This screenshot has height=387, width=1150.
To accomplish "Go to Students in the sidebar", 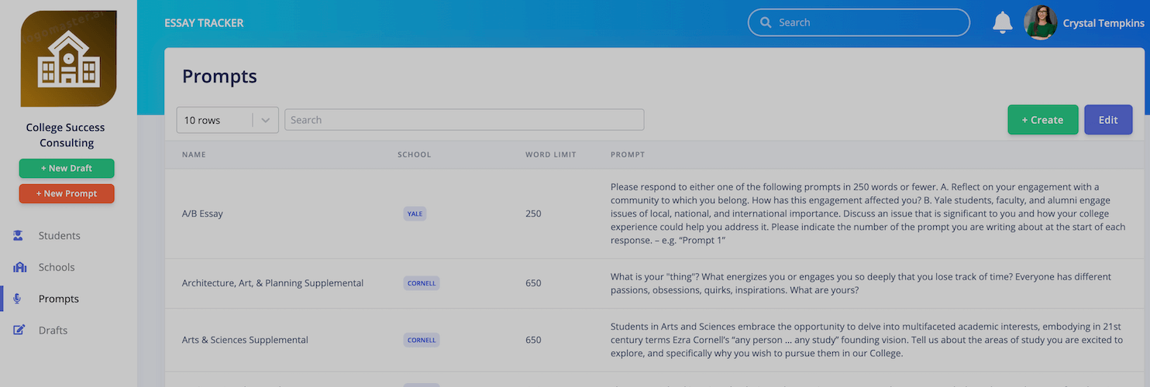I will [60, 235].
